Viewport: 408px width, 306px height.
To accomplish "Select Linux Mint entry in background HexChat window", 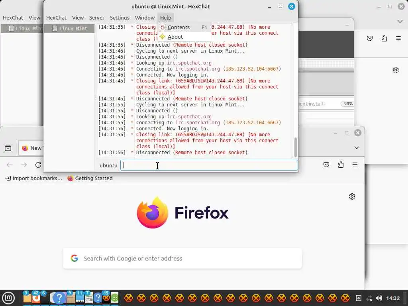I will pyautogui.click(x=22, y=29).
